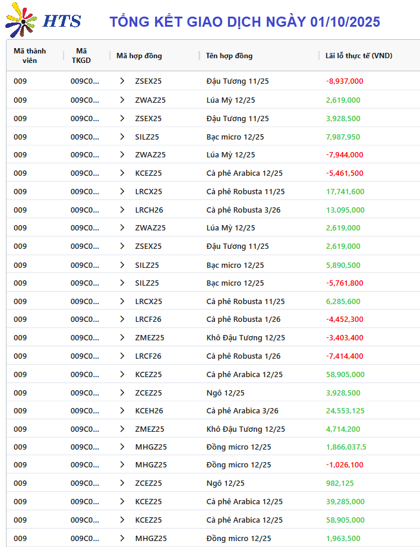Click the profit value 24,553,125
This screenshot has width=420, height=547.
click(x=345, y=410)
